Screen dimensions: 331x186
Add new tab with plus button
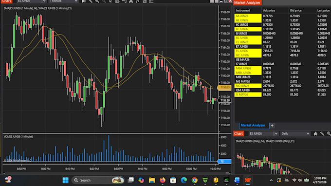(272, 126)
